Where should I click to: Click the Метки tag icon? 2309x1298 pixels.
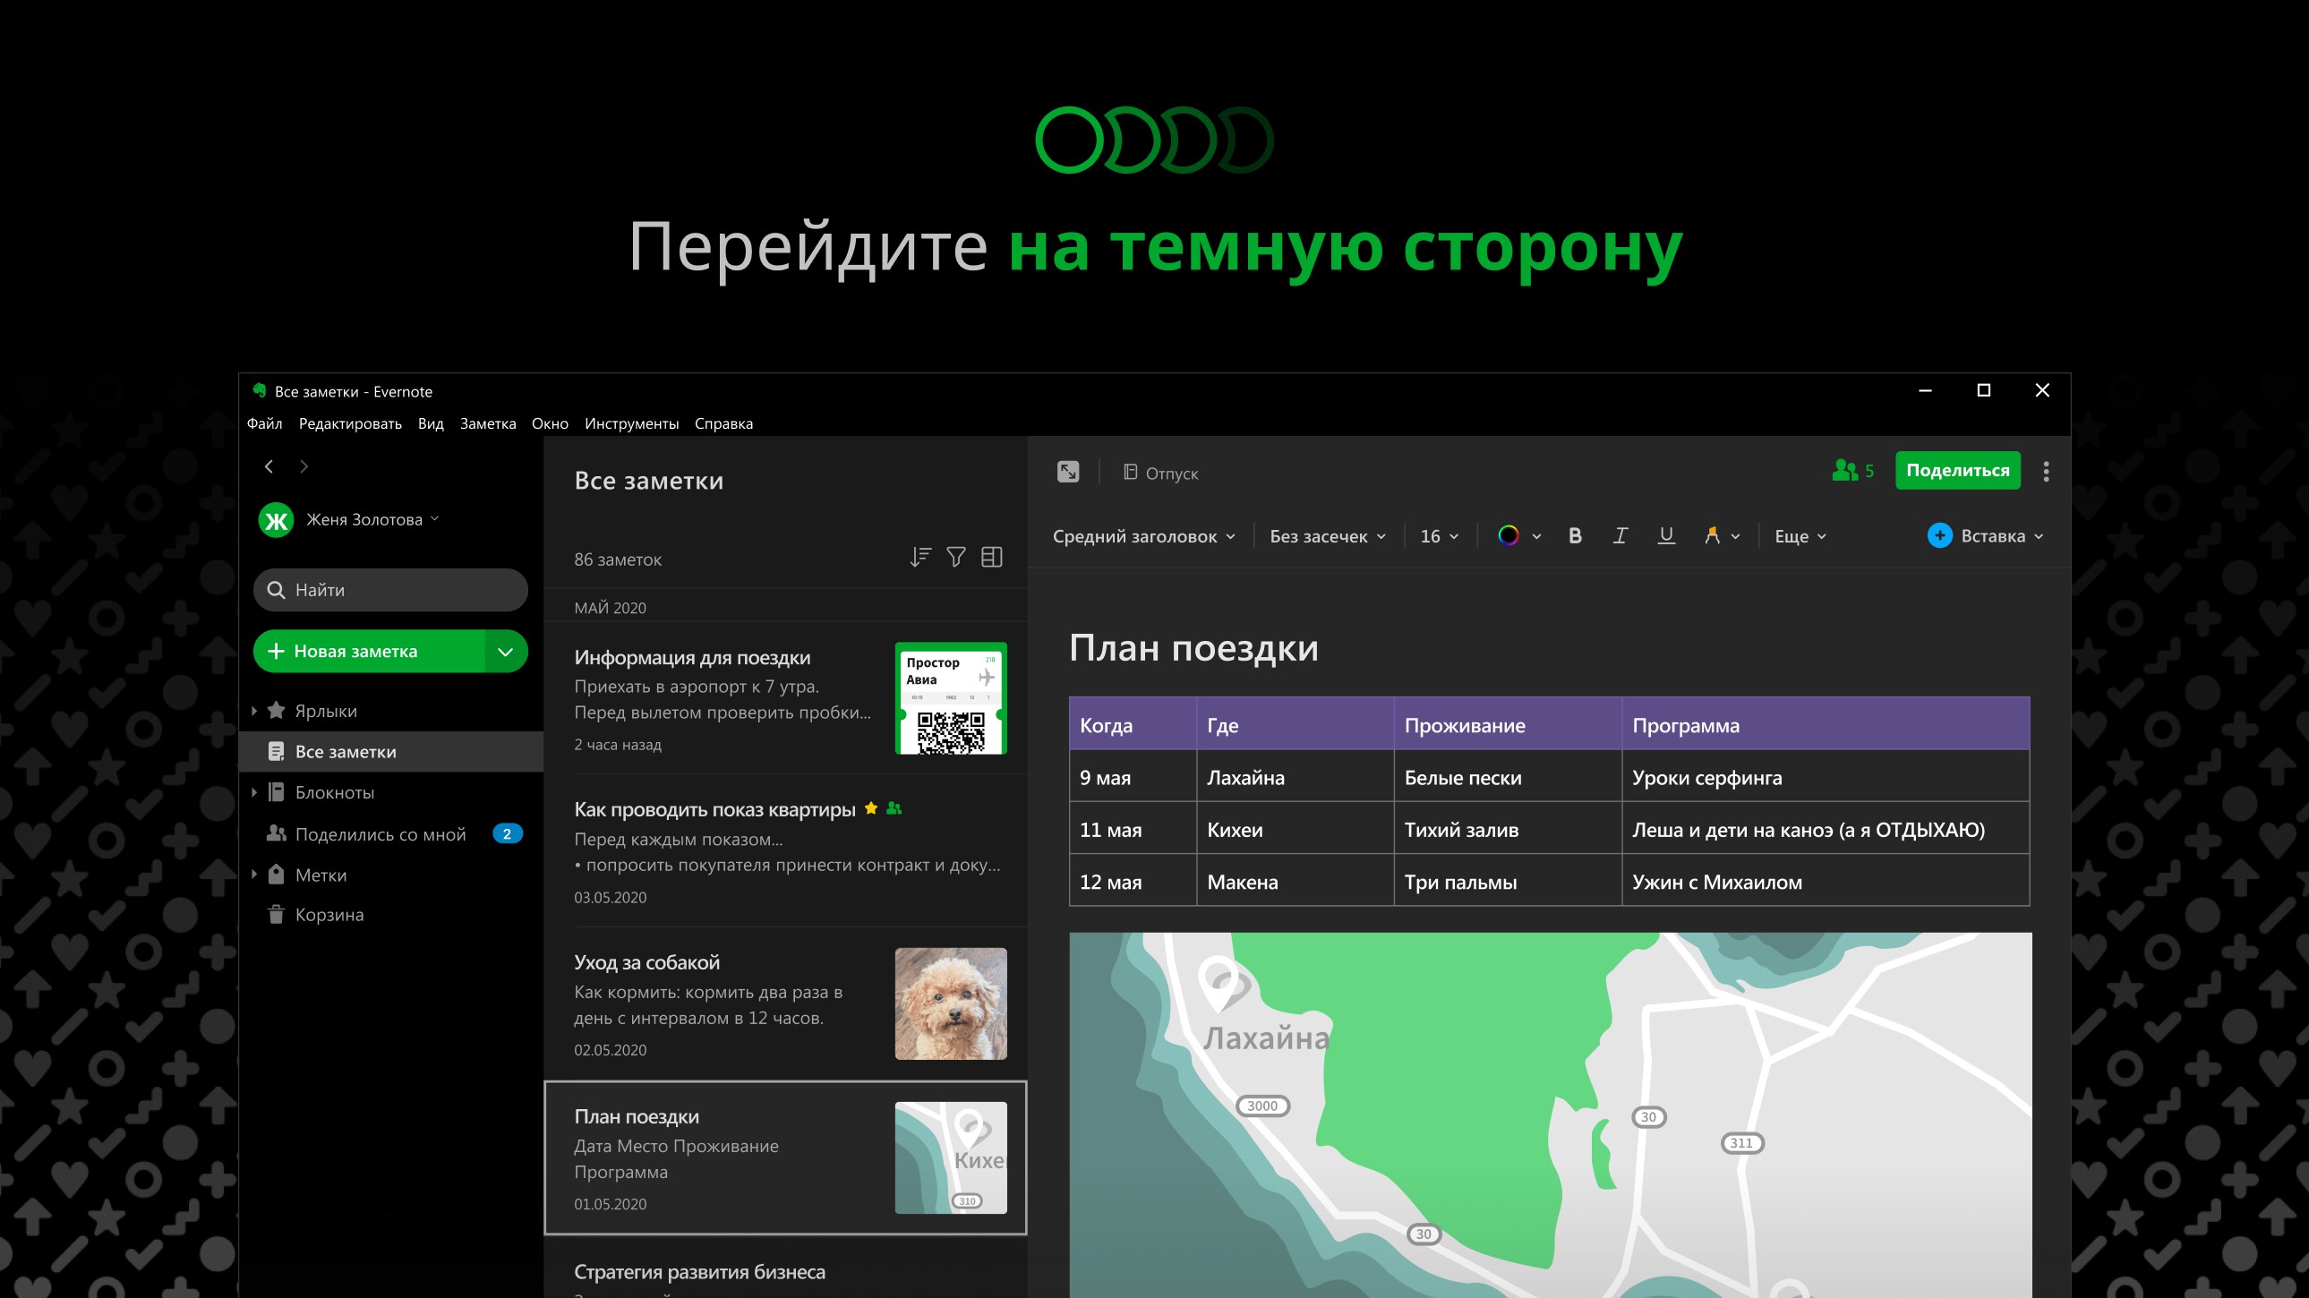click(x=276, y=874)
